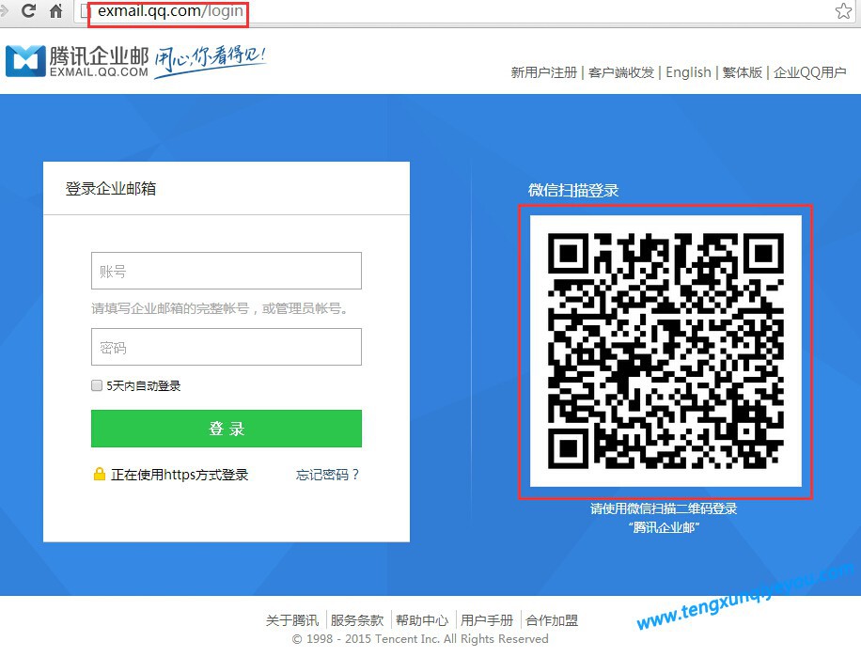Viewport: 861px width, 657px height.
Task: Reload the page with the browser refresh icon
Action: tap(28, 10)
